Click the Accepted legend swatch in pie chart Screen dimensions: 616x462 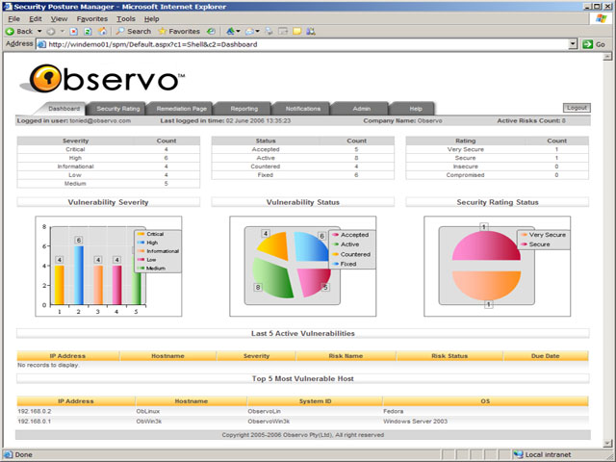click(x=335, y=235)
